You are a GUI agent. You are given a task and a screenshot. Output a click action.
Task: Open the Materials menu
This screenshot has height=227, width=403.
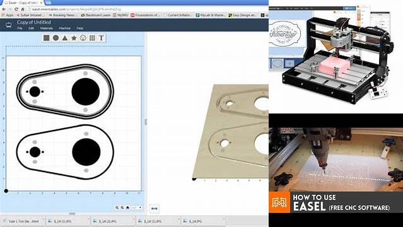(47, 28)
